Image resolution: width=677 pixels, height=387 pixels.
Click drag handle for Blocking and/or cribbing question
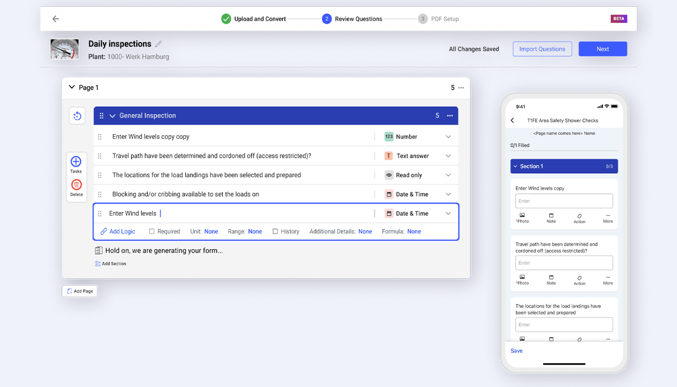tap(100, 194)
